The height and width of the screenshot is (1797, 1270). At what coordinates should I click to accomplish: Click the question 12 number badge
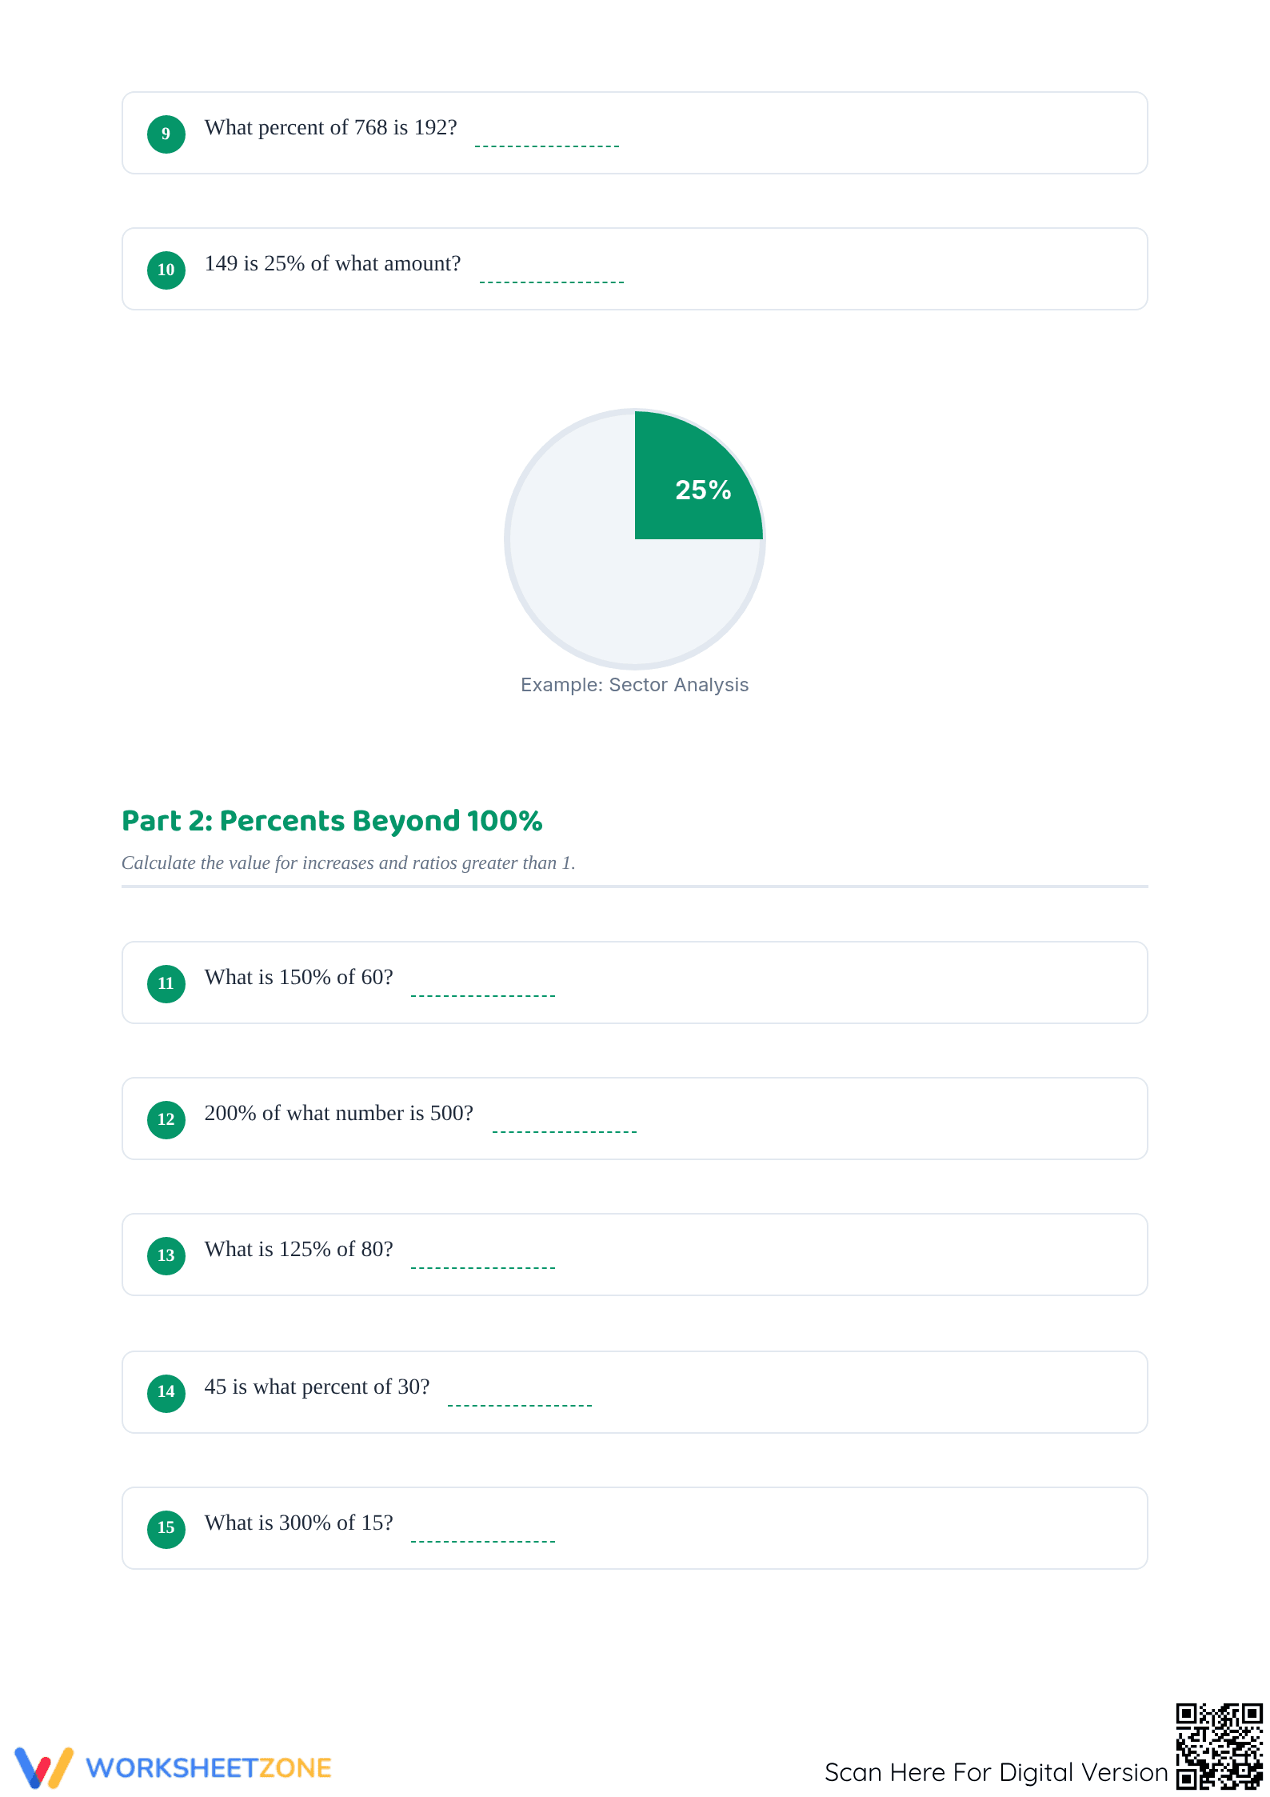[x=166, y=1119]
